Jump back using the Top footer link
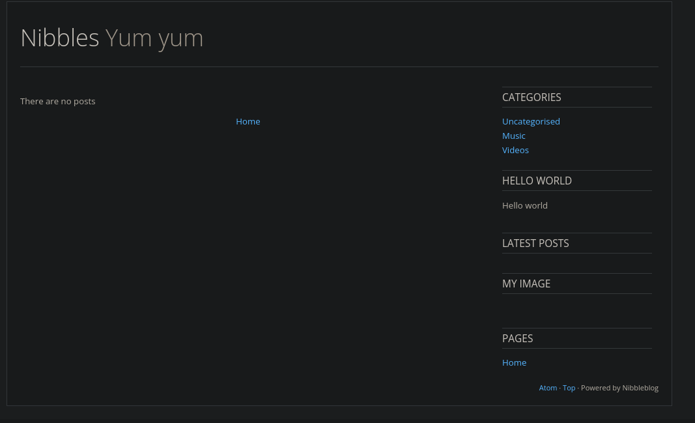 (x=569, y=388)
